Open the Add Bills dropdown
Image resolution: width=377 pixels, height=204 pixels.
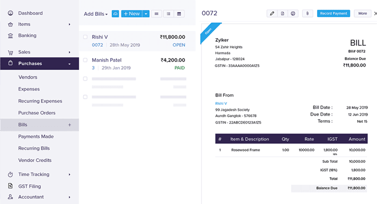[x=96, y=14]
